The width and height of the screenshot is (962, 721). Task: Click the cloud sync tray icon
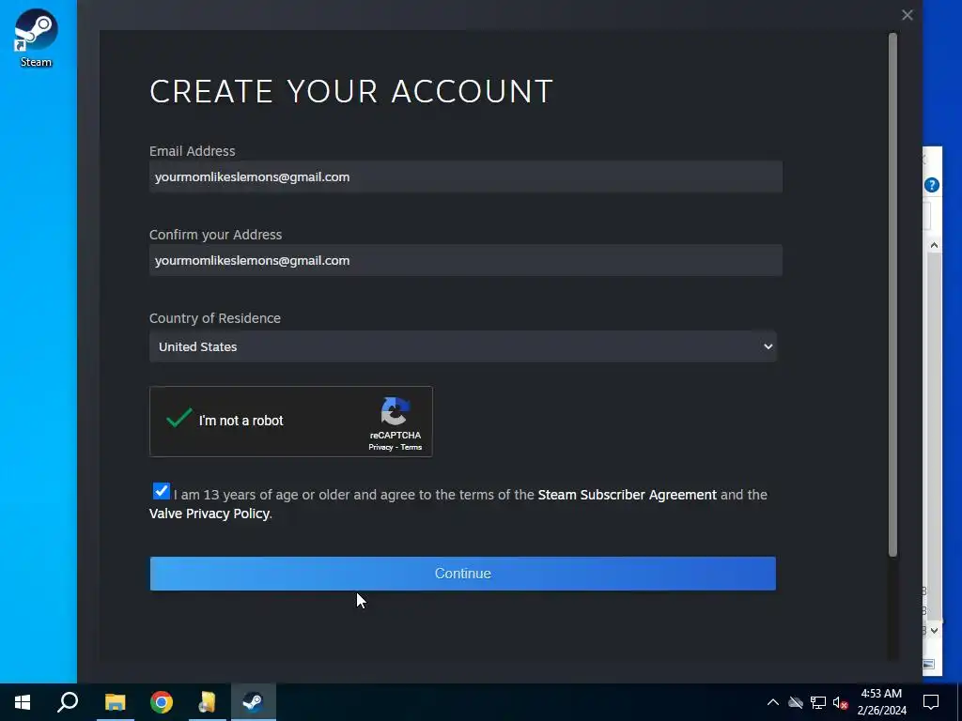[796, 702]
